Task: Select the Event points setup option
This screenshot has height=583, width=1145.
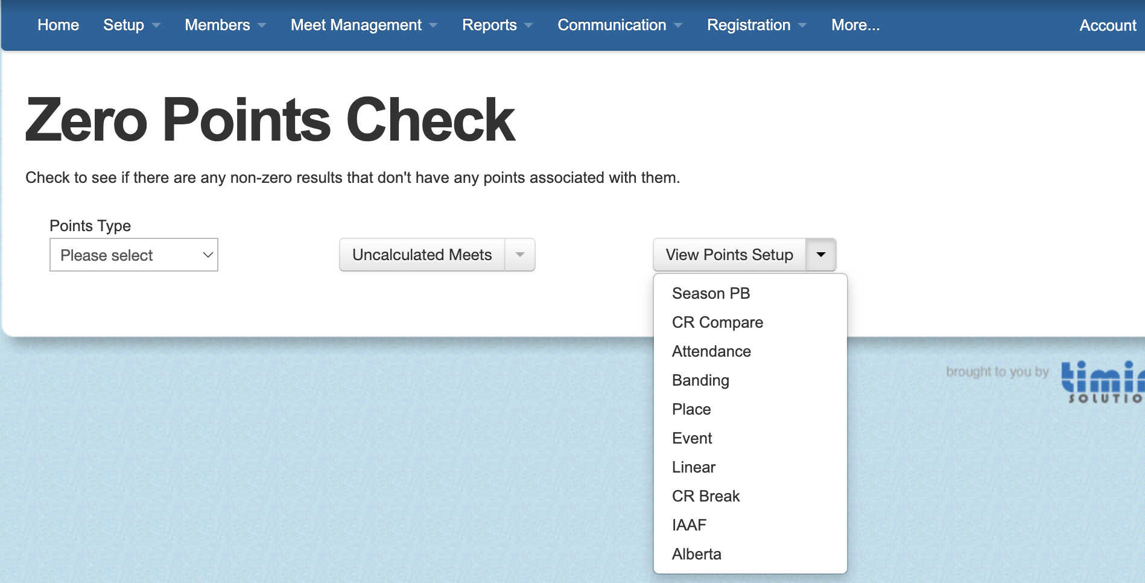Action: point(750,438)
